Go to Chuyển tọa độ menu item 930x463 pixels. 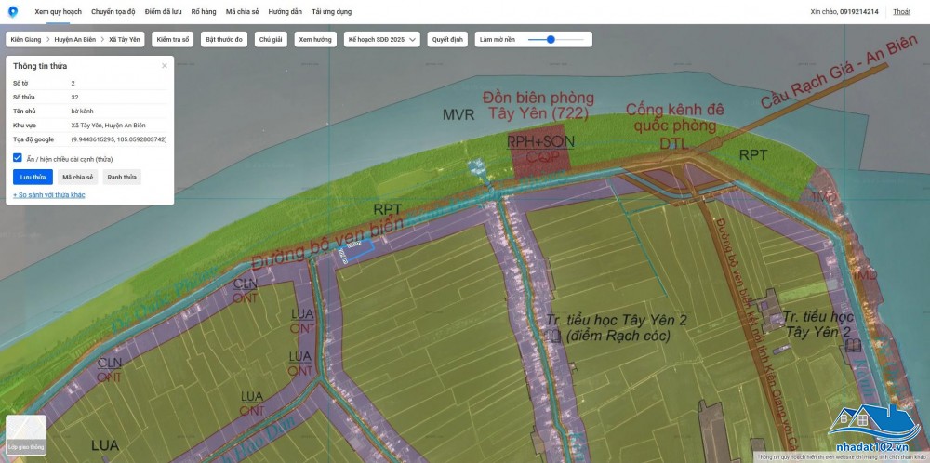(x=113, y=11)
